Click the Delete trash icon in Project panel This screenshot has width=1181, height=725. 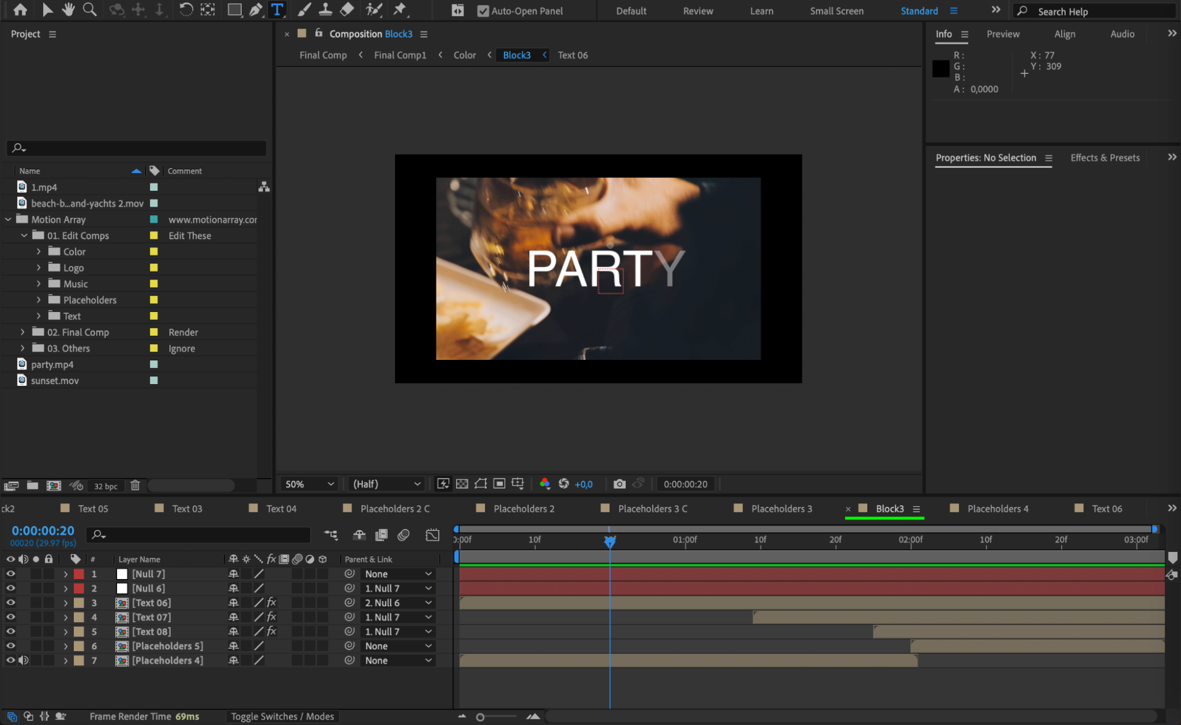[x=135, y=486]
